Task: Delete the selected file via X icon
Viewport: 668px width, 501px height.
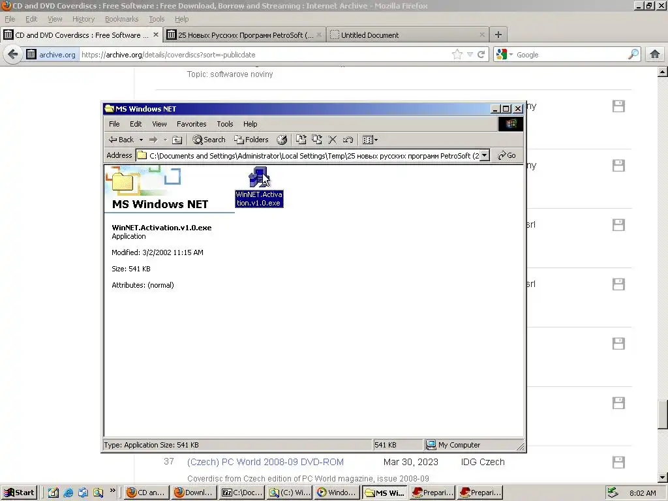Action: pos(333,140)
